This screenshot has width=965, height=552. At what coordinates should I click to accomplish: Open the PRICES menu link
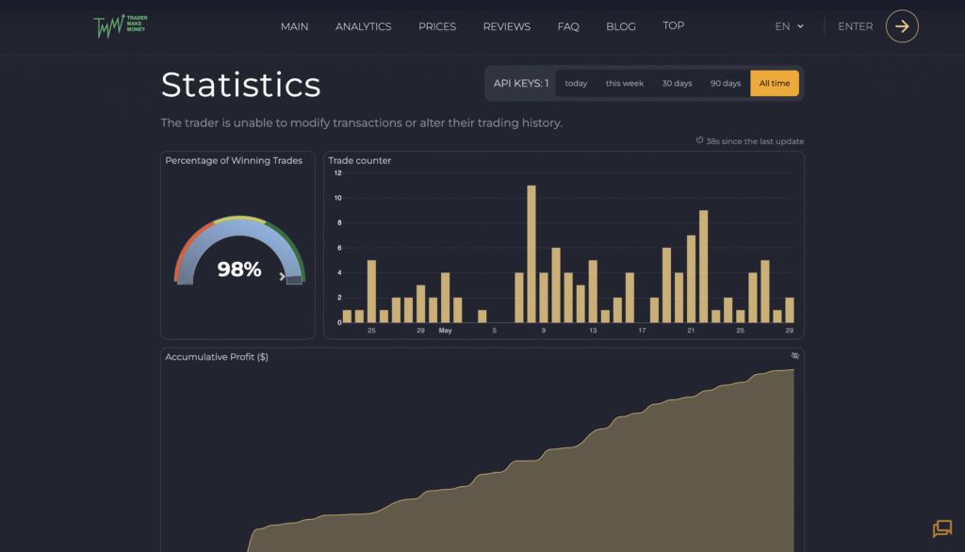coord(437,26)
